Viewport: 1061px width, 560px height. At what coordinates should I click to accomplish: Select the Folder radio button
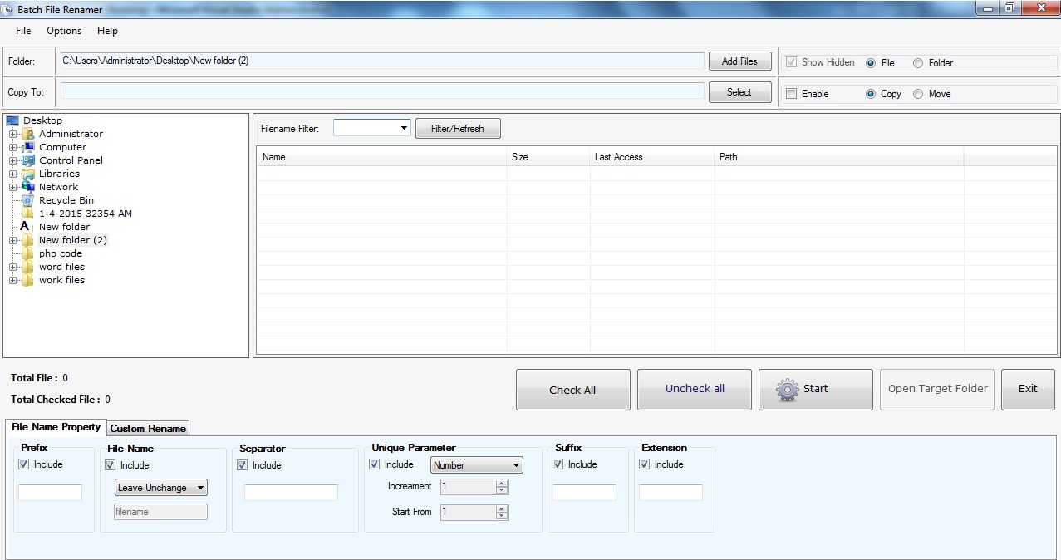click(918, 63)
